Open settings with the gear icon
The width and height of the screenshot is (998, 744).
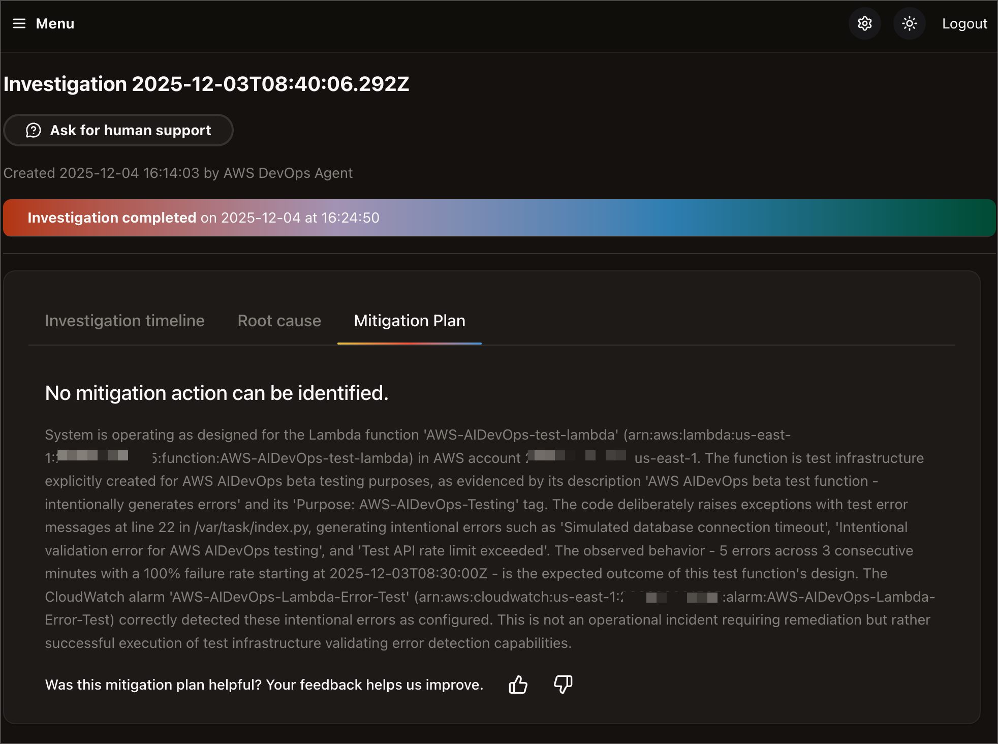click(864, 23)
